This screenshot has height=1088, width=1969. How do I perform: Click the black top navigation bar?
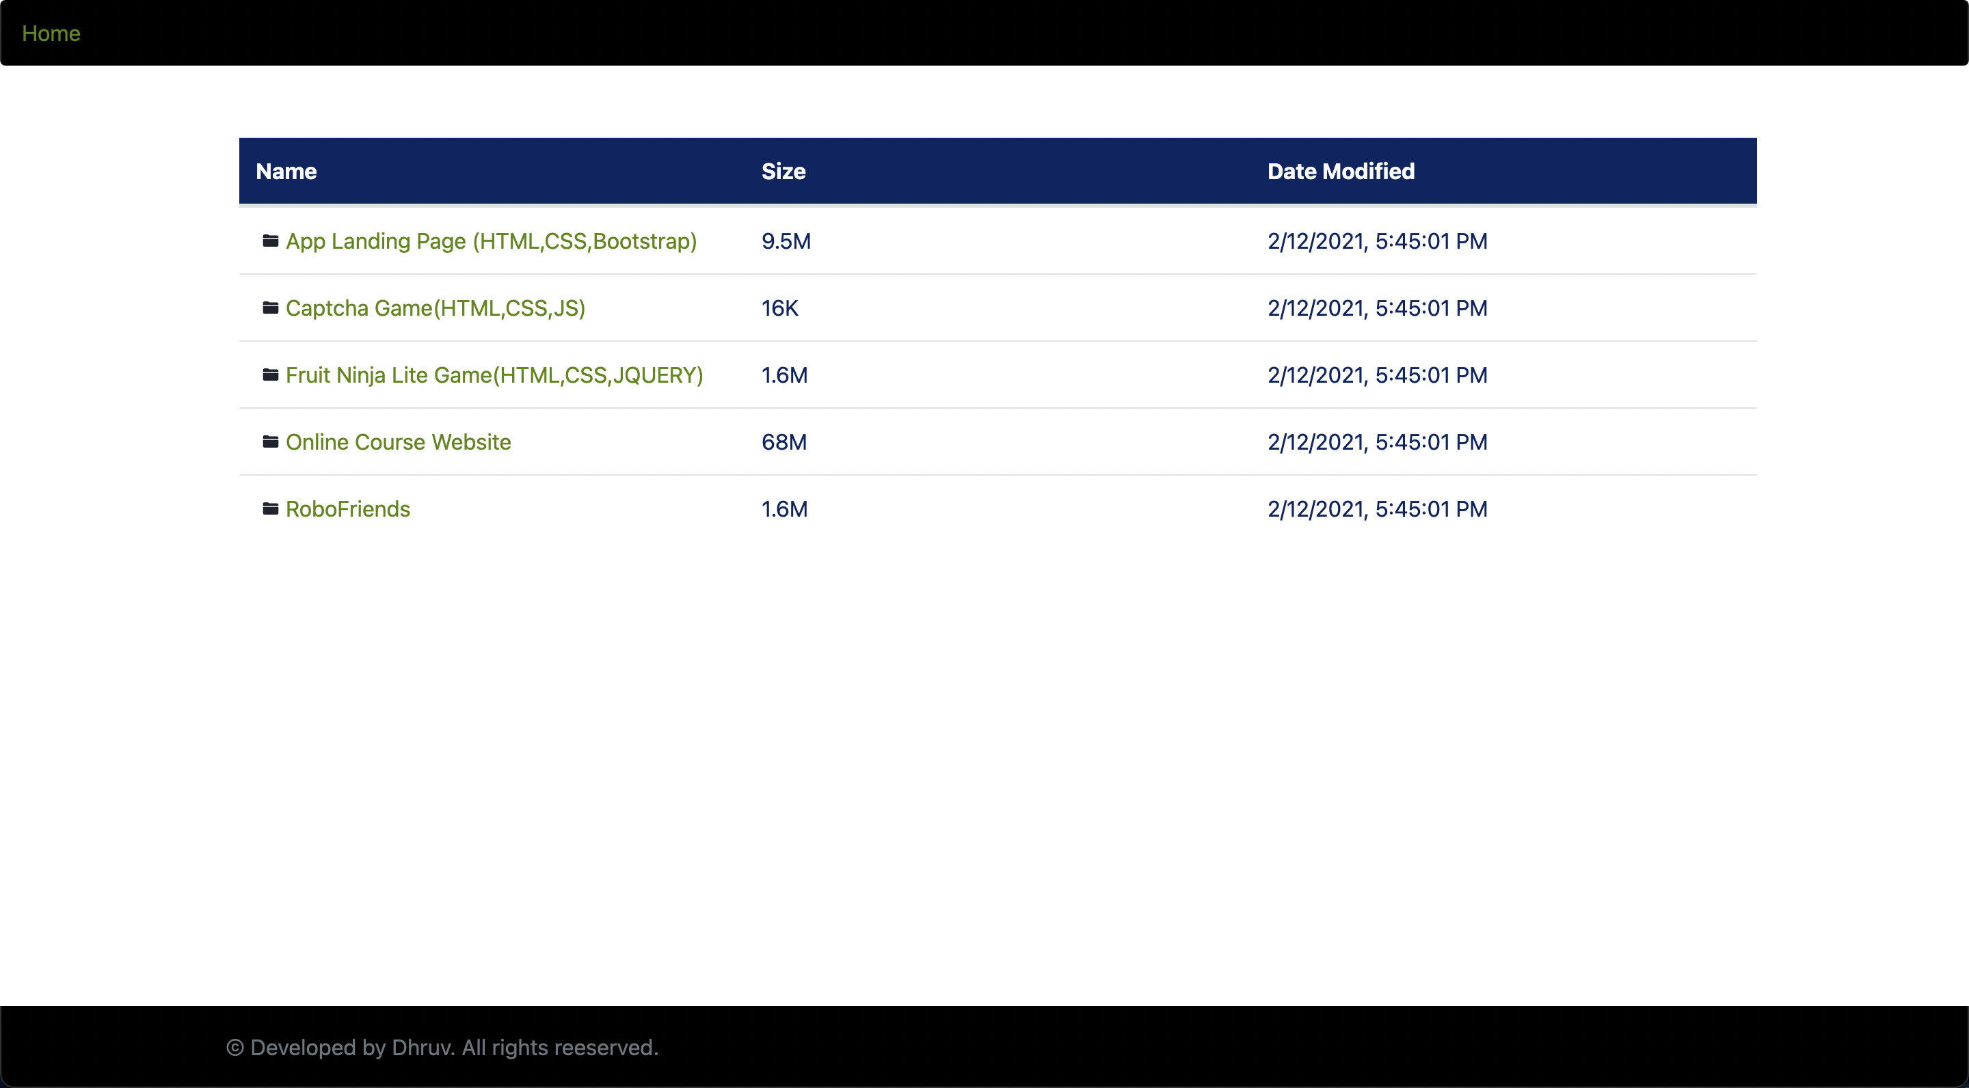click(984, 33)
